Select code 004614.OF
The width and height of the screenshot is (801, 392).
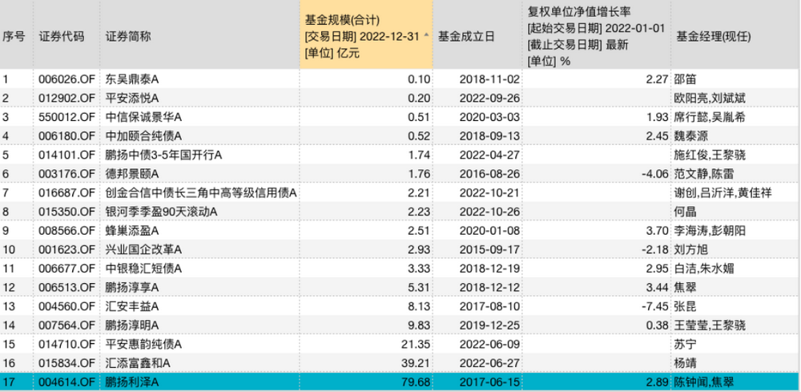click(x=67, y=382)
